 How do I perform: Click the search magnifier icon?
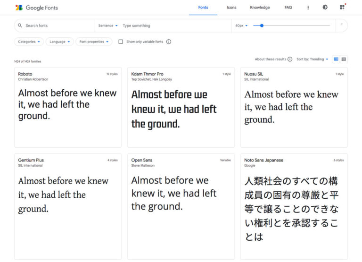click(x=20, y=25)
